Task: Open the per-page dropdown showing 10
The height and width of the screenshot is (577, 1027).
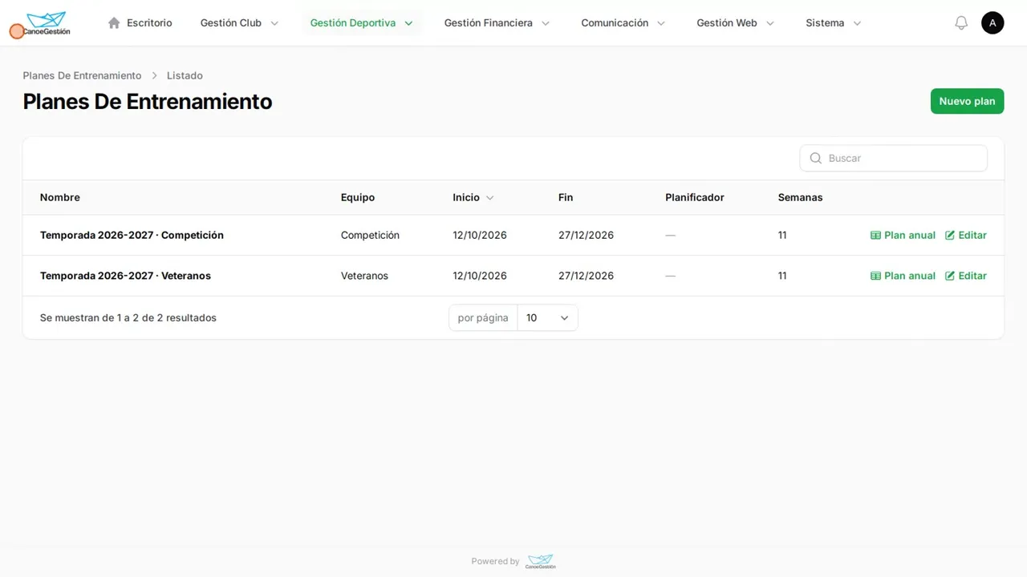Action: pyautogui.click(x=547, y=318)
